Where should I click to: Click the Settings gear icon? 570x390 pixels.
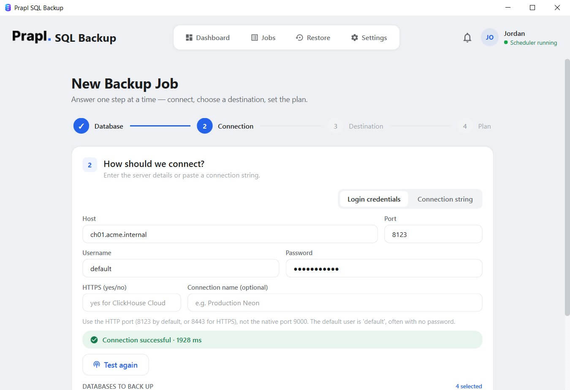coord(355,38)
